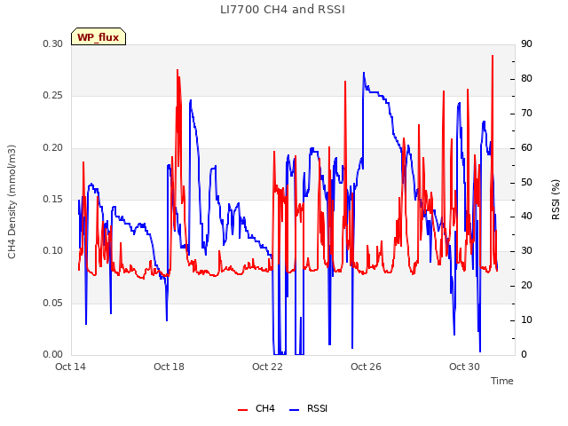This screenshot has height=426, width=568.
Task: Click the Oct 30 x-axis tick label
Action: [x=464, y=367]
